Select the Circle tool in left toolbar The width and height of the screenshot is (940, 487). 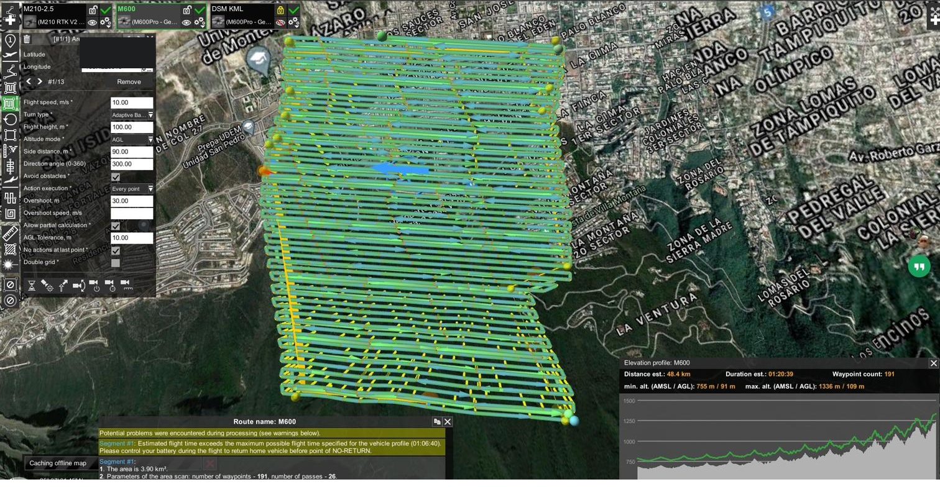pos(10,120)
